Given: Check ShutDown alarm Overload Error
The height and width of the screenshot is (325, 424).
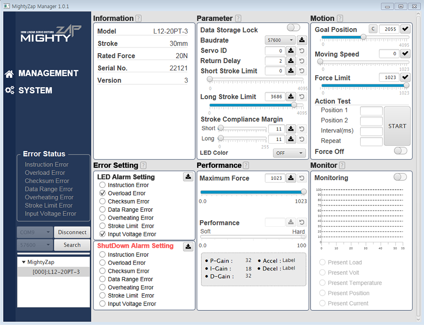Looking at the screenshot, I should click(x=102, y=263).
